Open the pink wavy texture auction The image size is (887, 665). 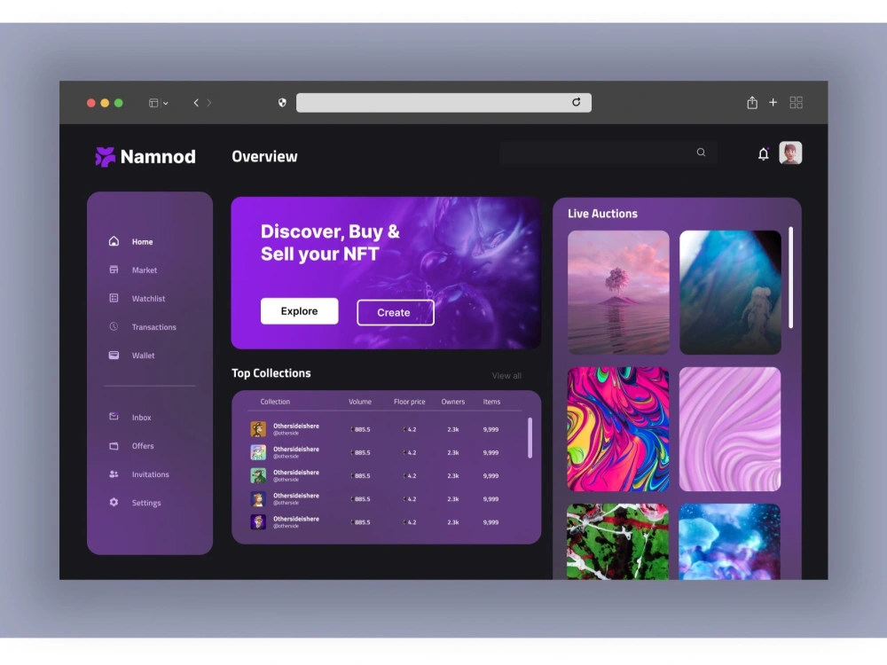tap(730, 429)
